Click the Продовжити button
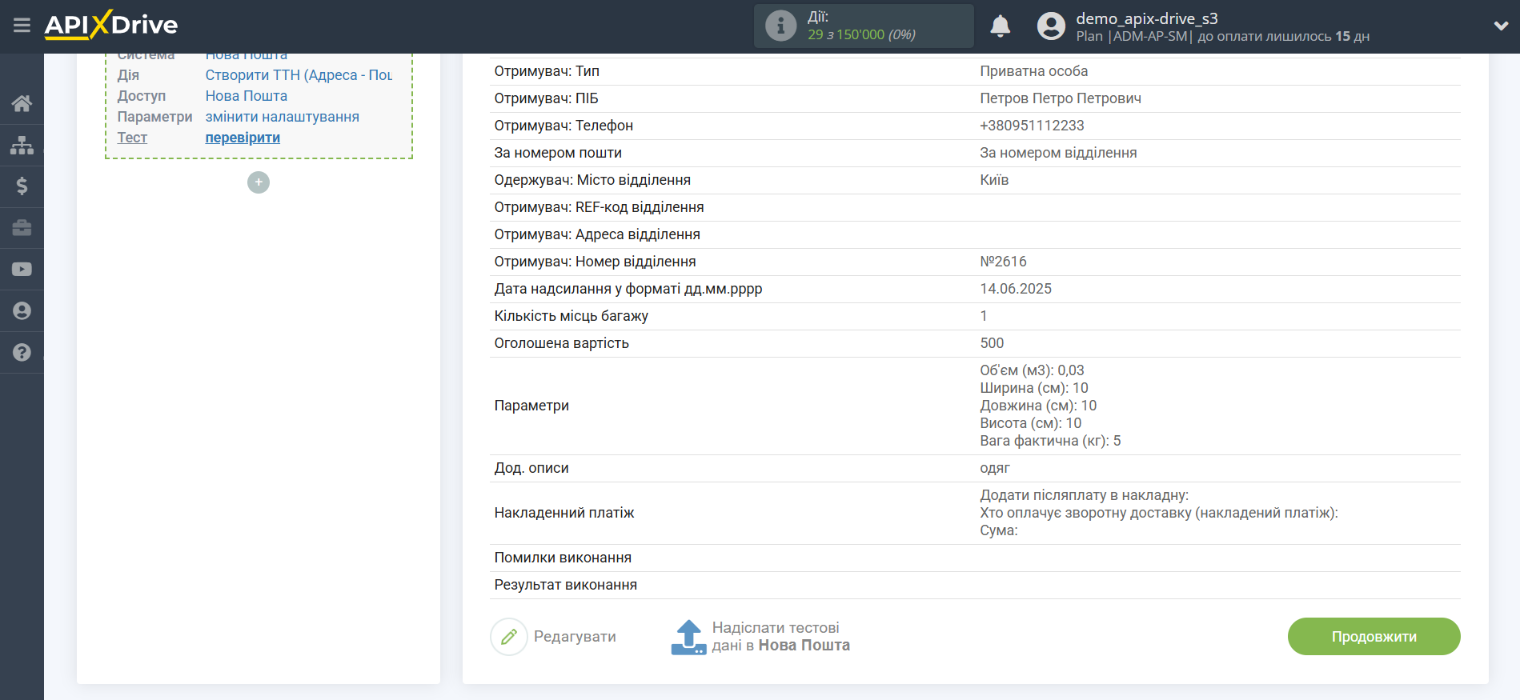The image size is (1520, 700). (x=1374, y=637)
